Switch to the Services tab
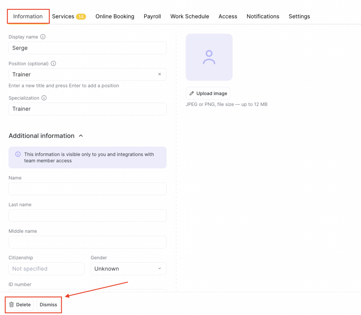 [x=63, y=17]
